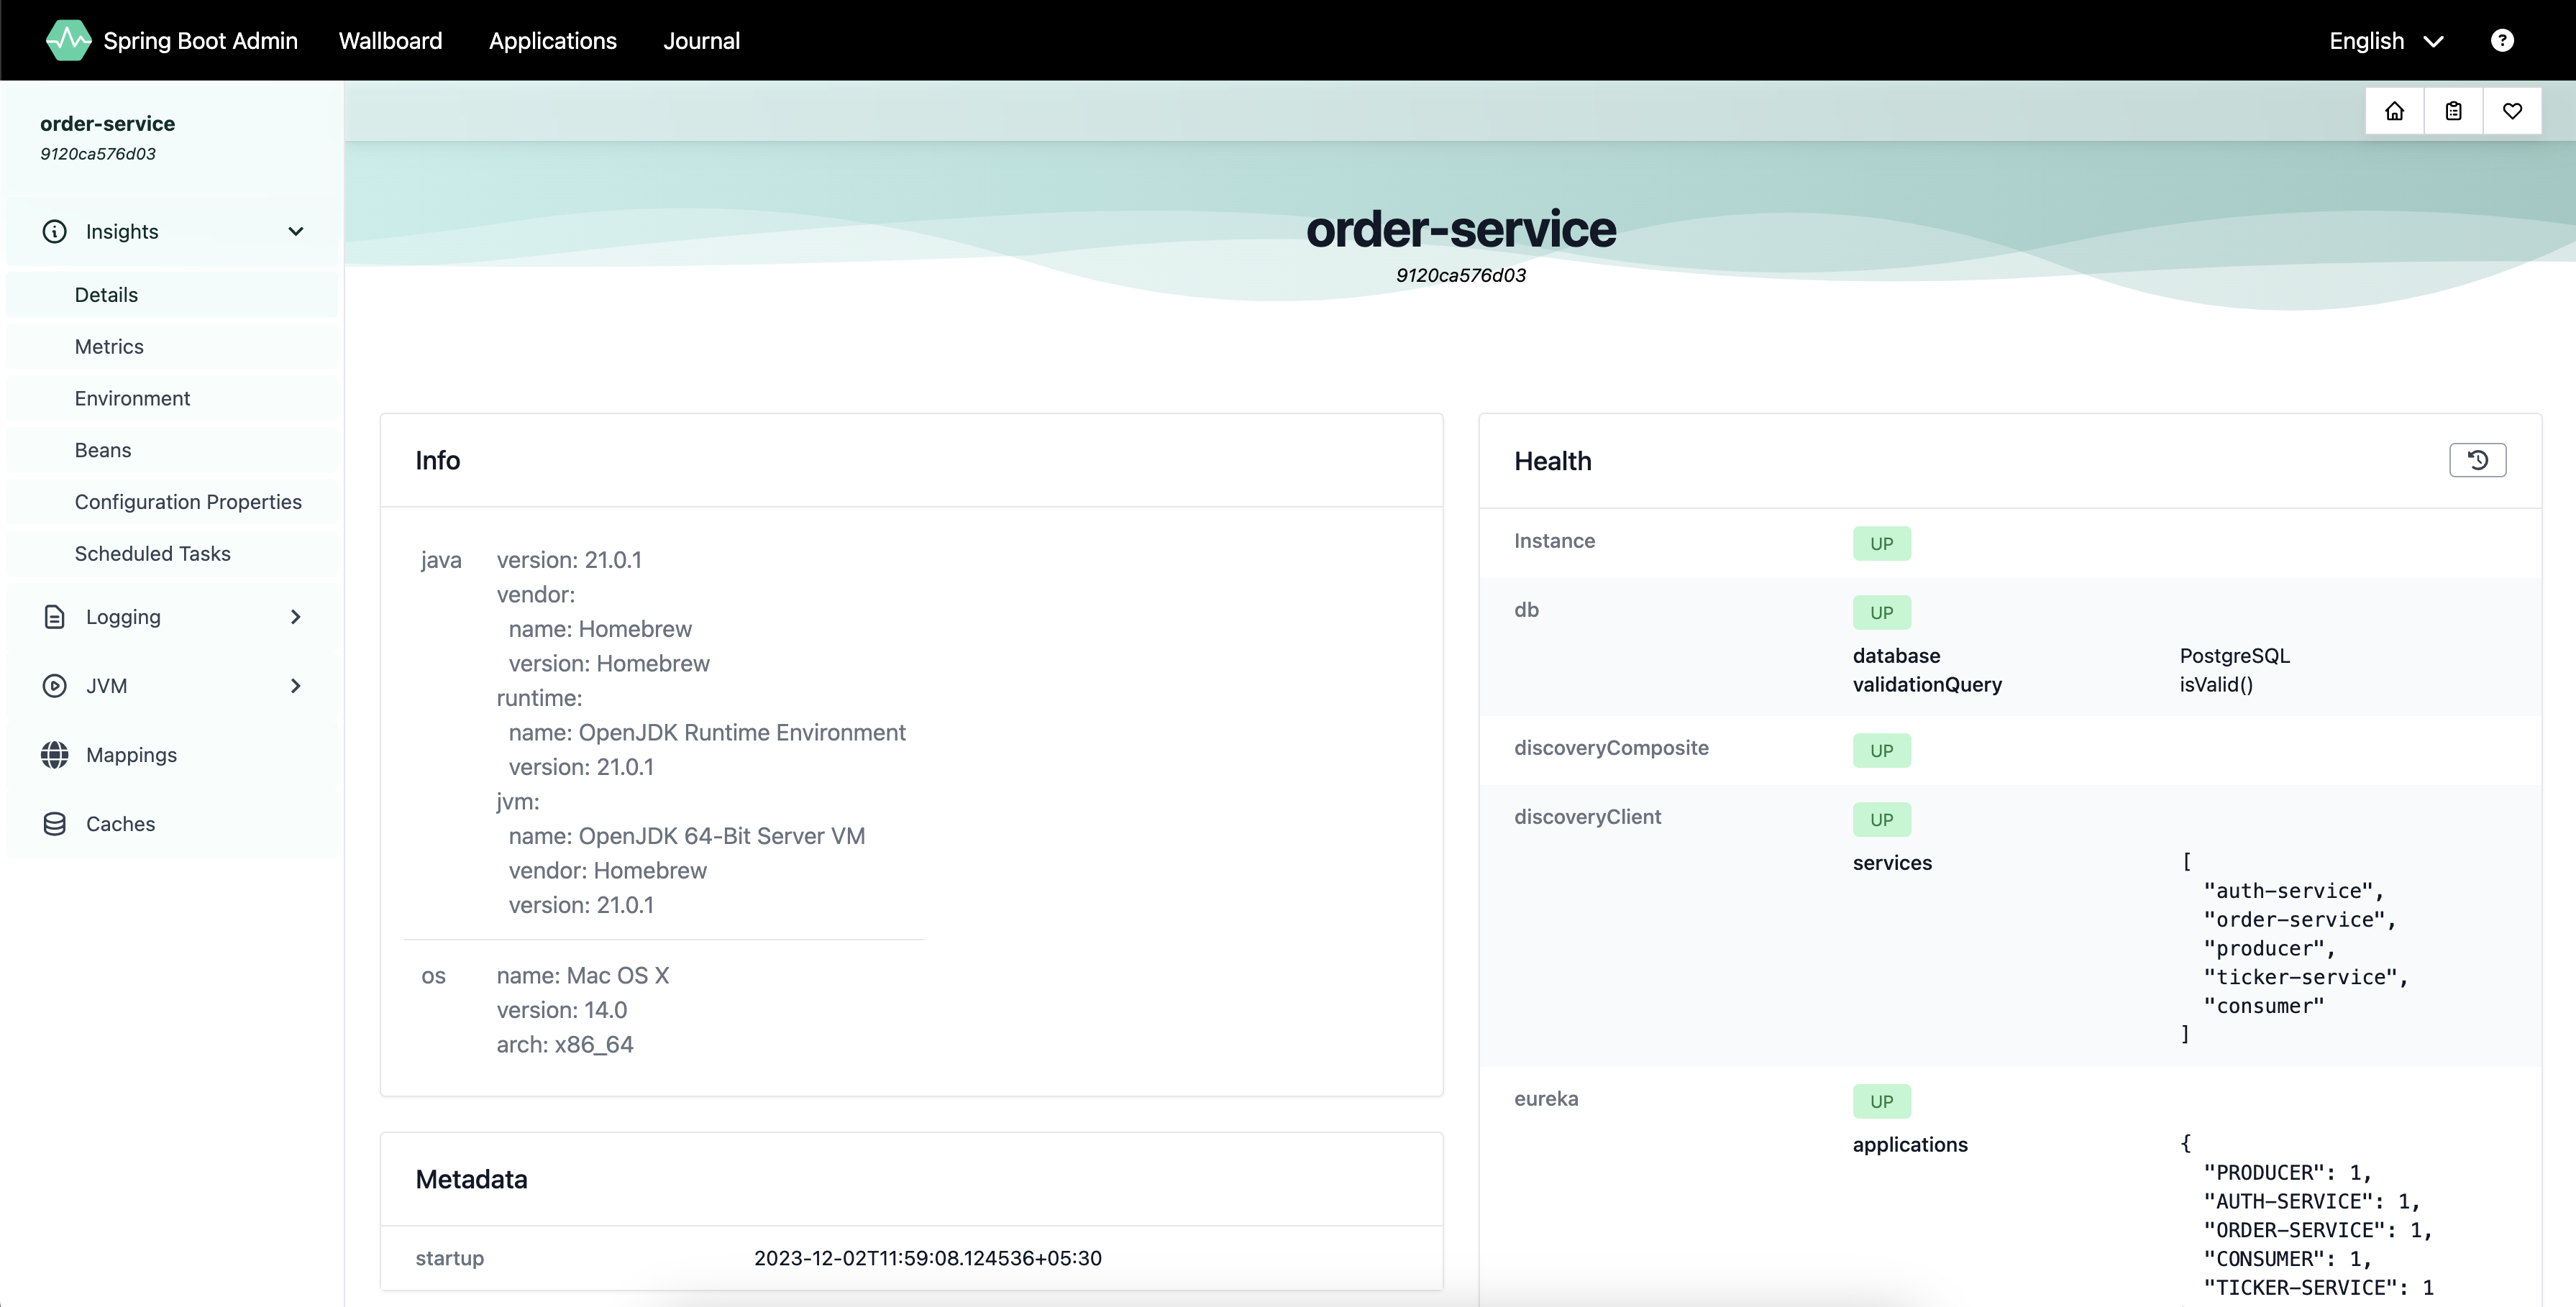Open Configuration Properties in sidebar
Viewport: 2576px width, 1307px height.
point(188,502)
